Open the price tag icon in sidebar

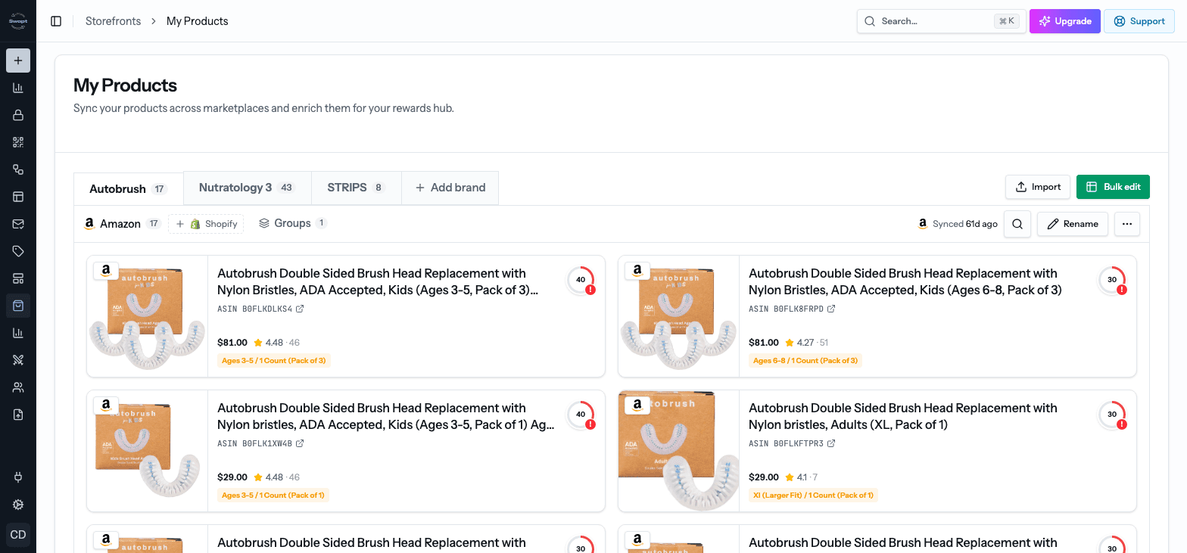coord(18,251)
